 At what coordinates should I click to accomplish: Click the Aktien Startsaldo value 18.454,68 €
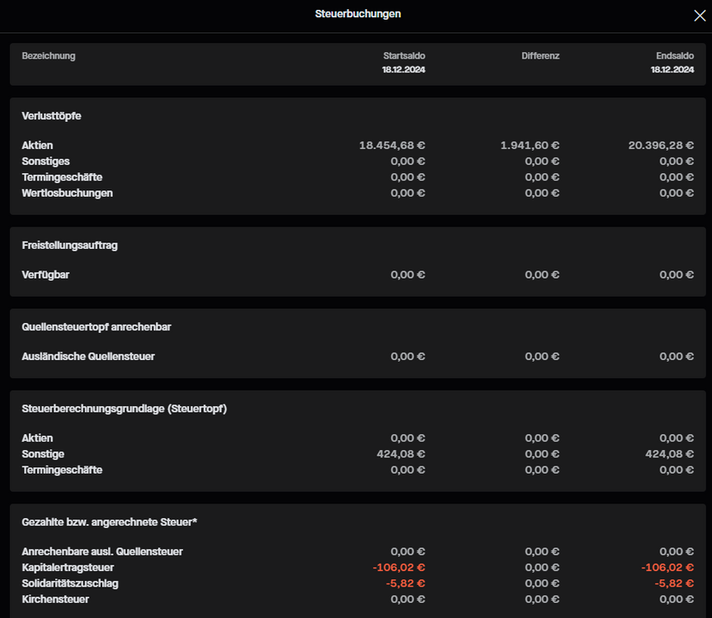point(392,146)
